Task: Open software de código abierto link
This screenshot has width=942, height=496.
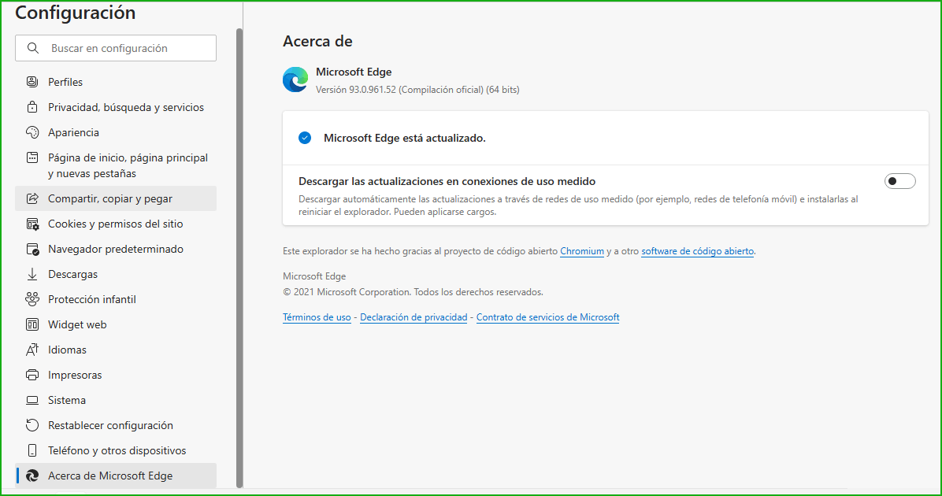Action: pyautogui.click(x=698, y=251)
